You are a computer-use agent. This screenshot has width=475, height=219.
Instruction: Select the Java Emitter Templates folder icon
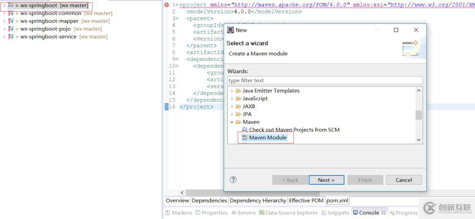(x=238, y=91)
